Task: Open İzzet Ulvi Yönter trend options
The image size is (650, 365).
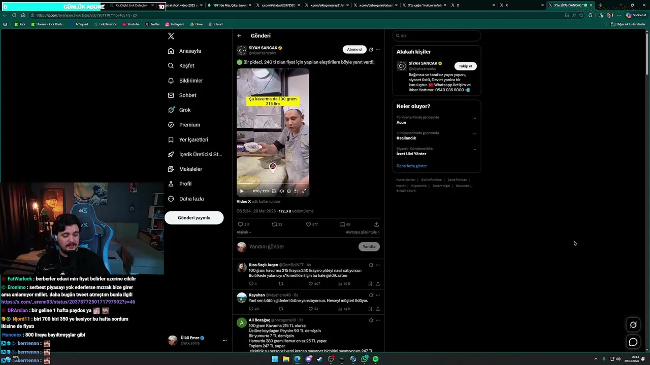Action: pyautogui.click(x=474, y=150)
